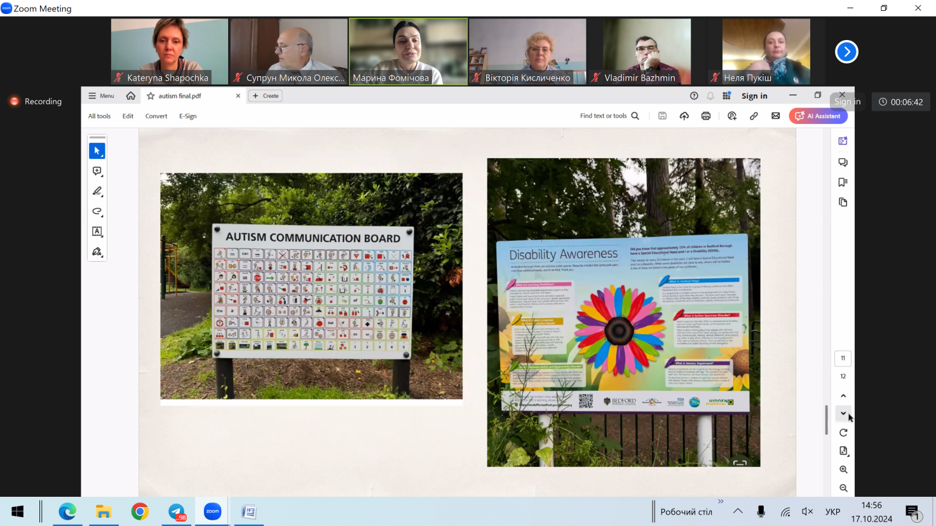Select the highlight pen tool
Screen dimensions: 936x526
pyautogui.click(x=97, y=191)
